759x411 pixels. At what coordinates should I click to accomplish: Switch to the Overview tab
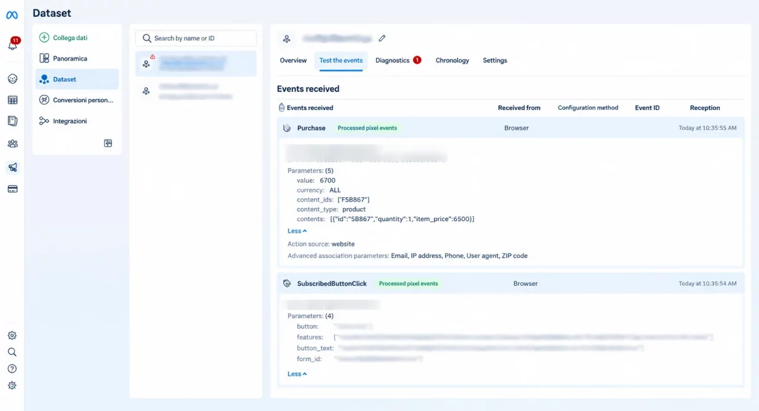[x=293, y=61]
